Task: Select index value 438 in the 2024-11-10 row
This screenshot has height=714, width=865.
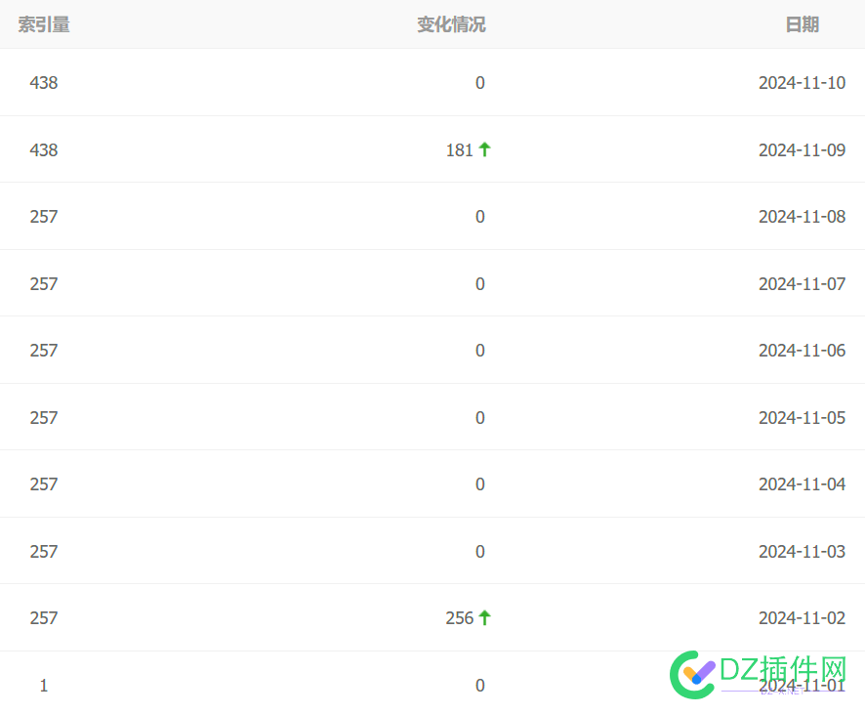Action: tap(44, 83)
